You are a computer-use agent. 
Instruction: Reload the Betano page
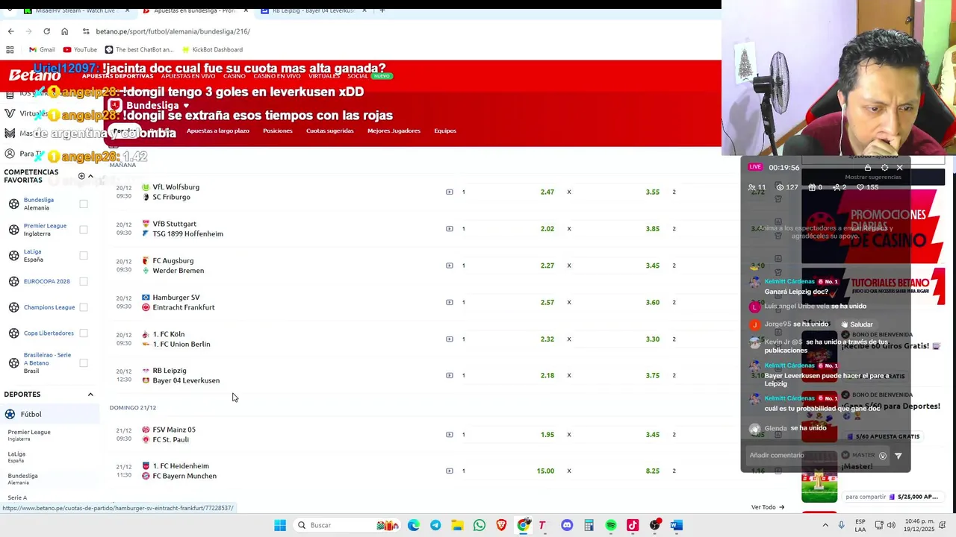46,31
